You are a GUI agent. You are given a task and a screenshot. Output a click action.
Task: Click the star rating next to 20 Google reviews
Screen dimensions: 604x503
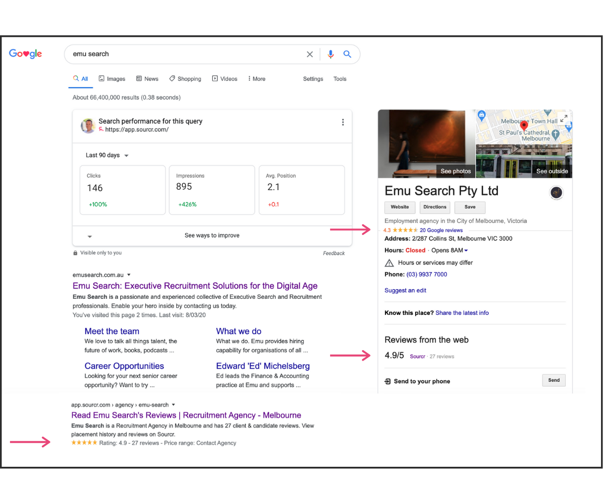coord(405,230)
